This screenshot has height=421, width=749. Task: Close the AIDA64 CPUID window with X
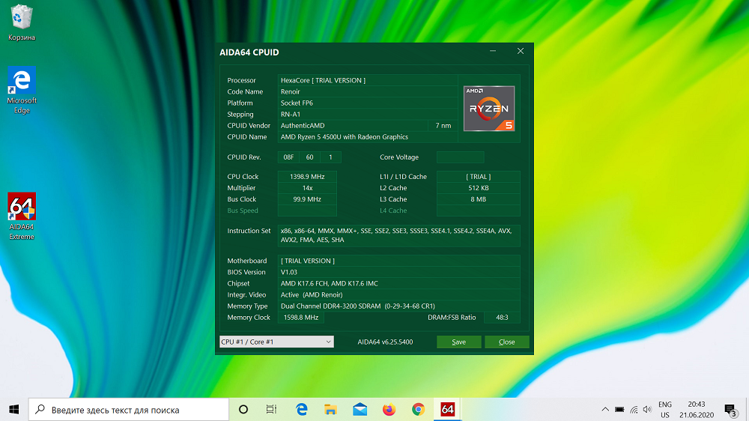521,51
